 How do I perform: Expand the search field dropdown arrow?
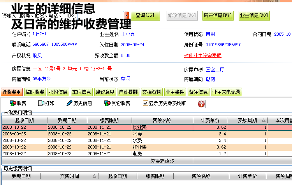click(127, 15)
